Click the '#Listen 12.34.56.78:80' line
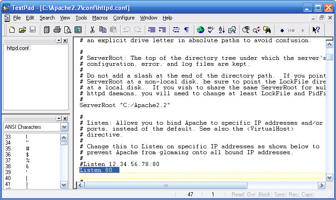This screenshot has width=336, height=200. [119, 164]
